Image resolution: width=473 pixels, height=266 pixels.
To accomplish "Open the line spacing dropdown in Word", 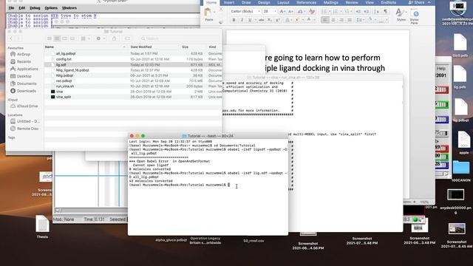I will pyautogui.click(x=360, y=20).
